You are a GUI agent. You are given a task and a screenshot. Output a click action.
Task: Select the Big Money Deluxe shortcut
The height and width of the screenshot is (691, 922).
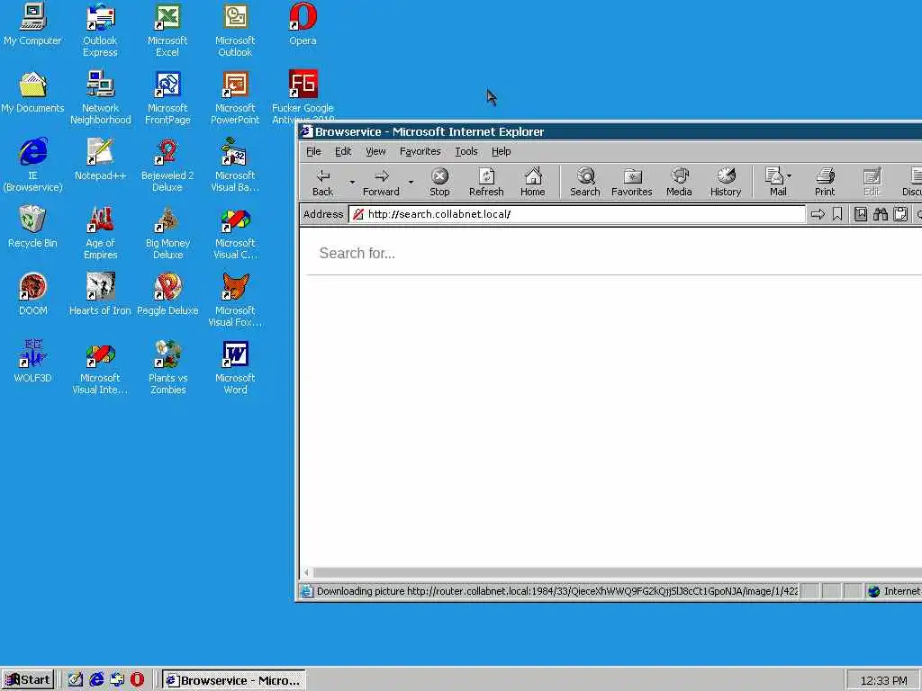point(167,233)
